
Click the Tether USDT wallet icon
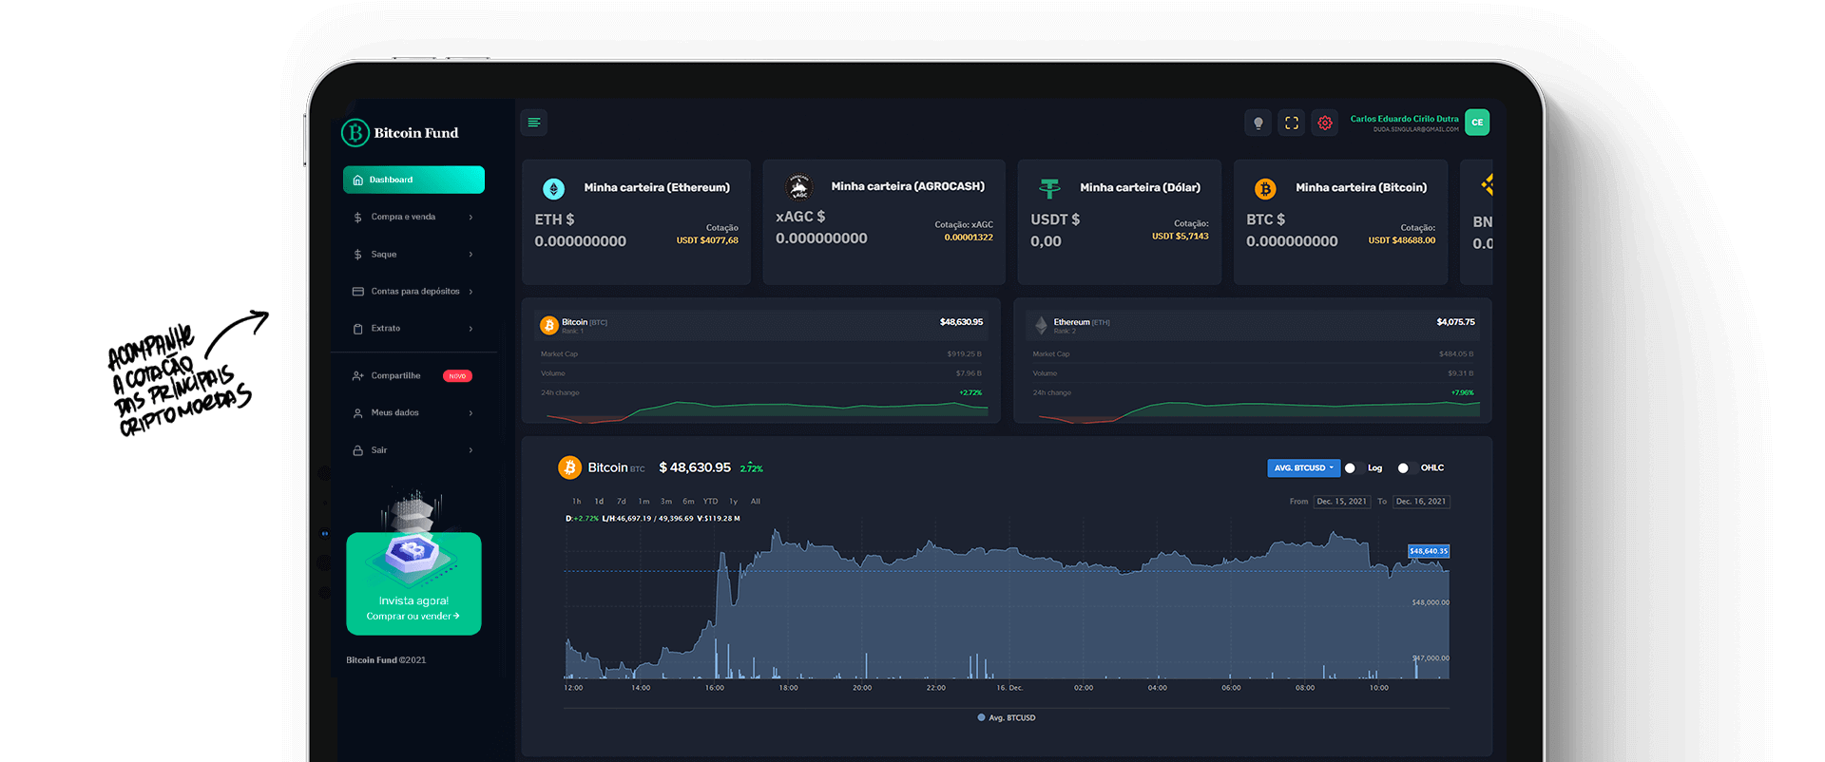pyautogui.click(x=1049, y=189)
